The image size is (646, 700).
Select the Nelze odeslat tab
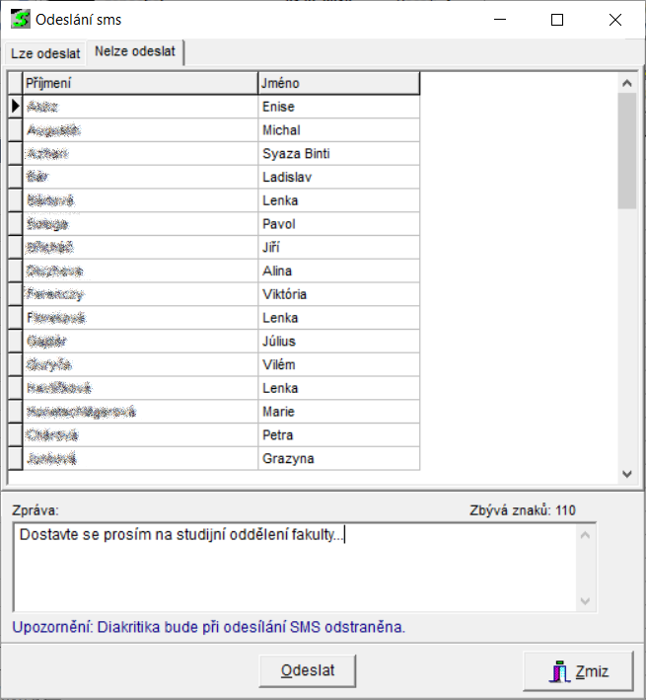[135, 52]
